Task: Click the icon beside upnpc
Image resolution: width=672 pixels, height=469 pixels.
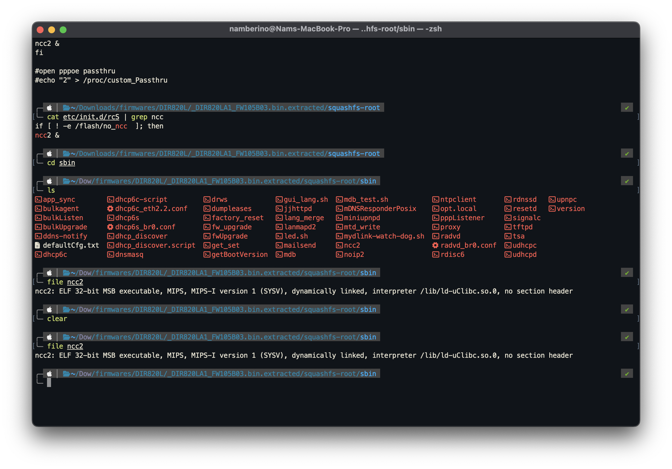Action: [552, 199]
